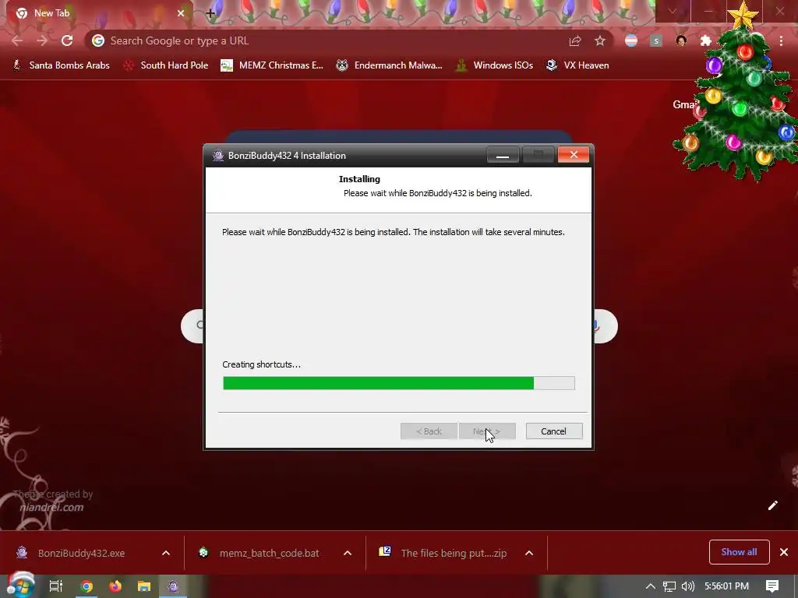Open the Windows Start button
The image size is (798, 598).
point(20,586)
